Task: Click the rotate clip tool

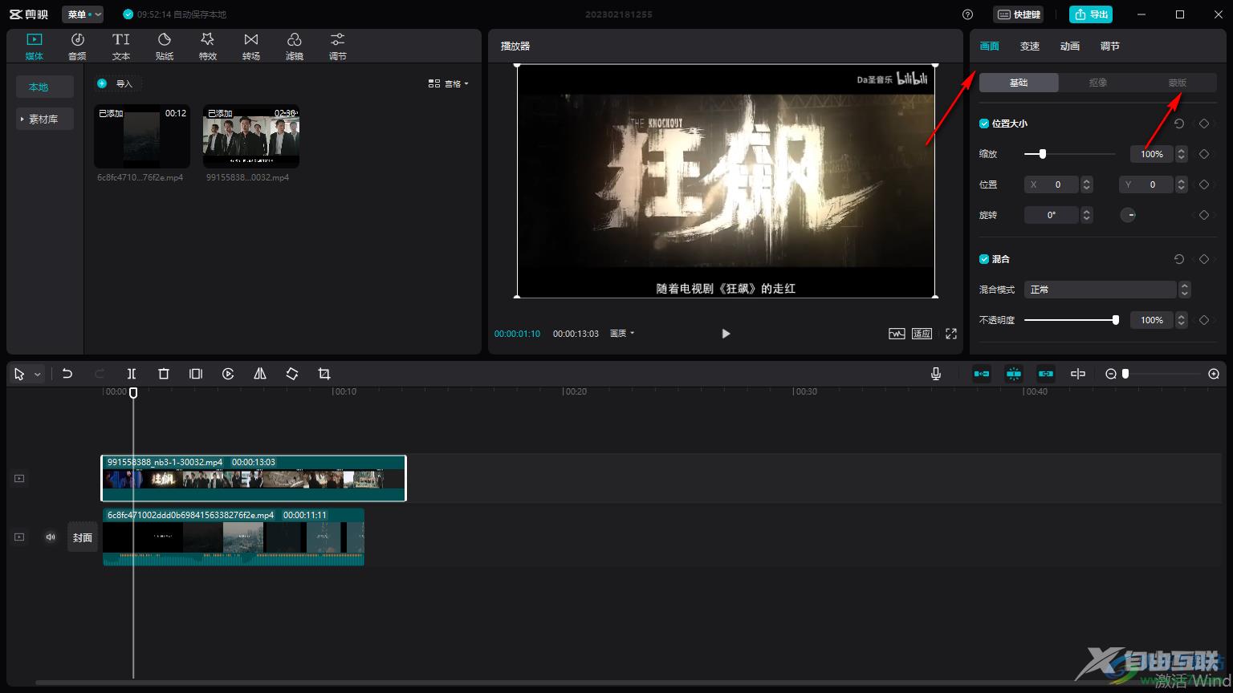Action: (x=292, y=374)
